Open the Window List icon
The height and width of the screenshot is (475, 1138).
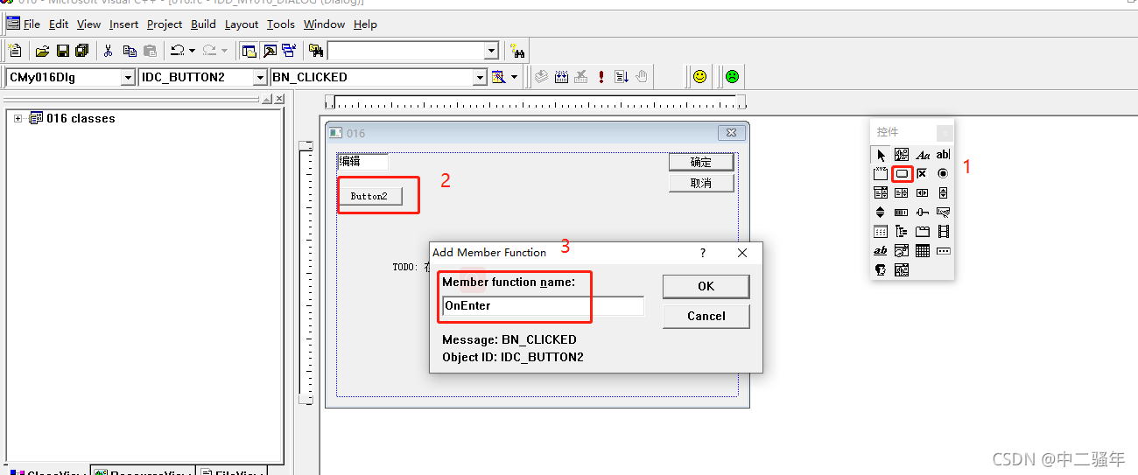coord(288,51)
